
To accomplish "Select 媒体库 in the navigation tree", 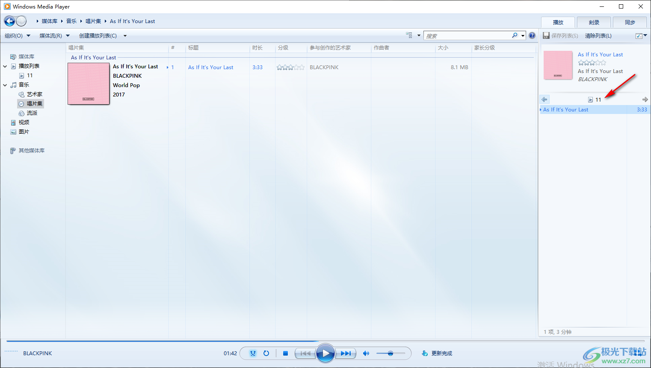I will (26, 57).
